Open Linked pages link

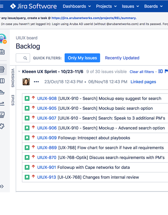[x=143, y=82]
